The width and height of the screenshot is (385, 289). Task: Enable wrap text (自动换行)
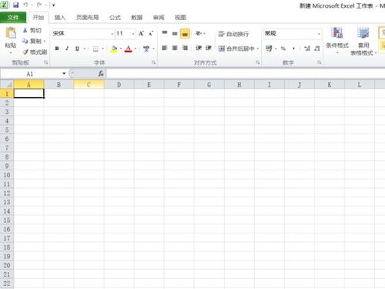point(233,34)
